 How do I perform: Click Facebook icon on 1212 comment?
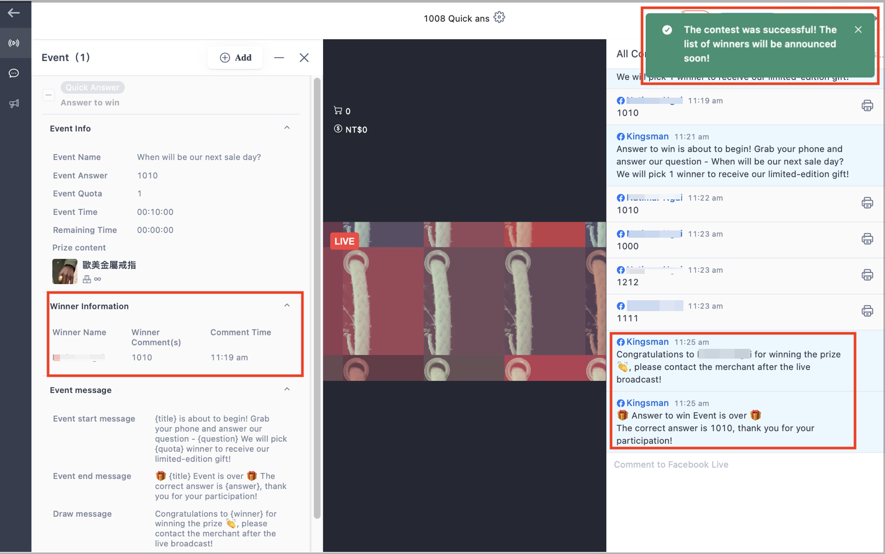(621, 270)
